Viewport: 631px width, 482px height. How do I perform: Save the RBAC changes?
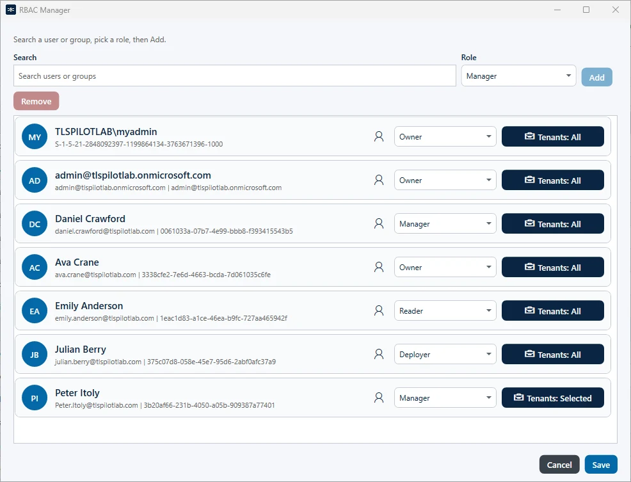601,465
